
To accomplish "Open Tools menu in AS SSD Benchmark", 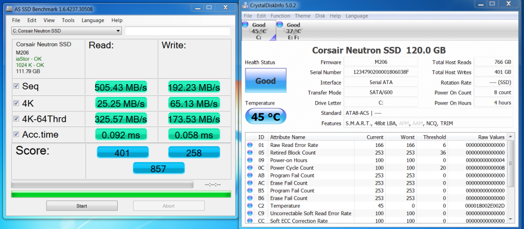I will 68,20.
